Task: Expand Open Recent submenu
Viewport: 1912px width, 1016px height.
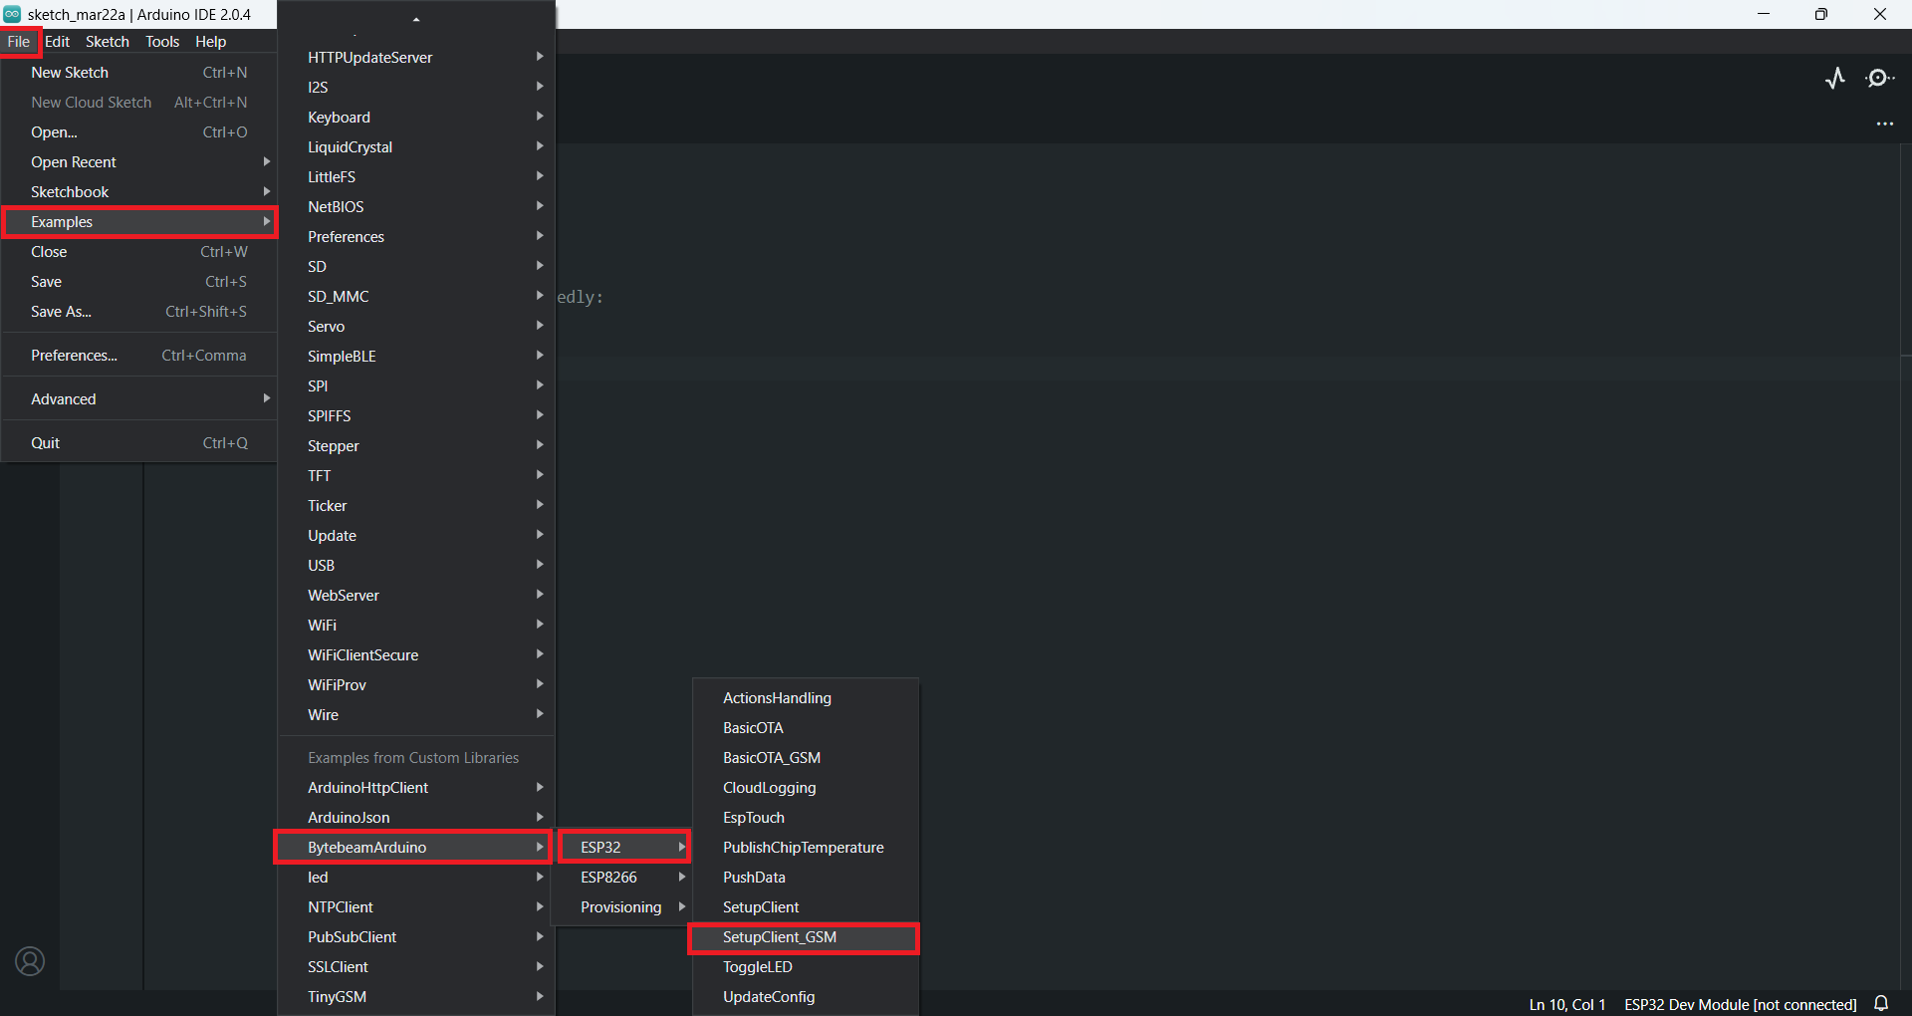Action: 139,162
